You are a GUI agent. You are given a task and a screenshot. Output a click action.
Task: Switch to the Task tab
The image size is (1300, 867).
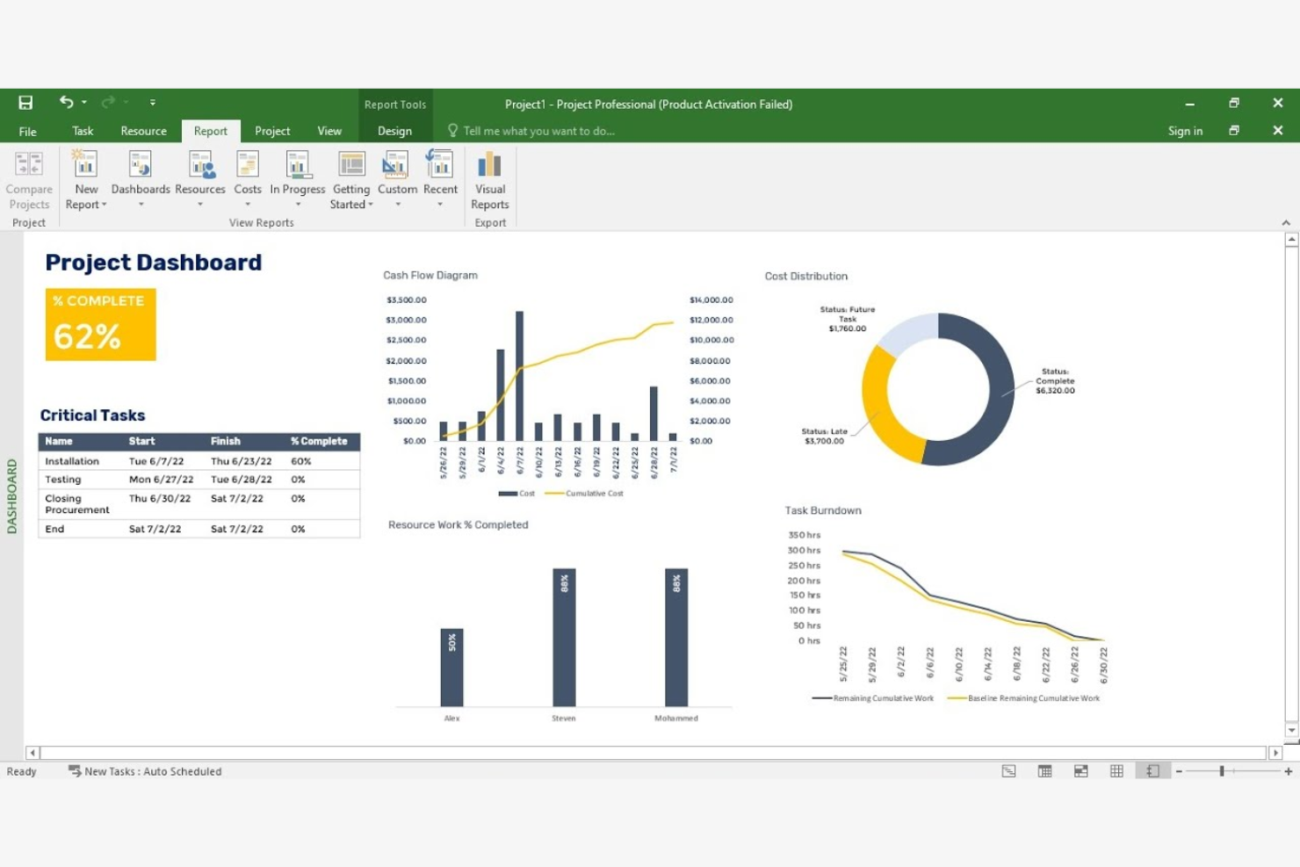coord(82,130)
